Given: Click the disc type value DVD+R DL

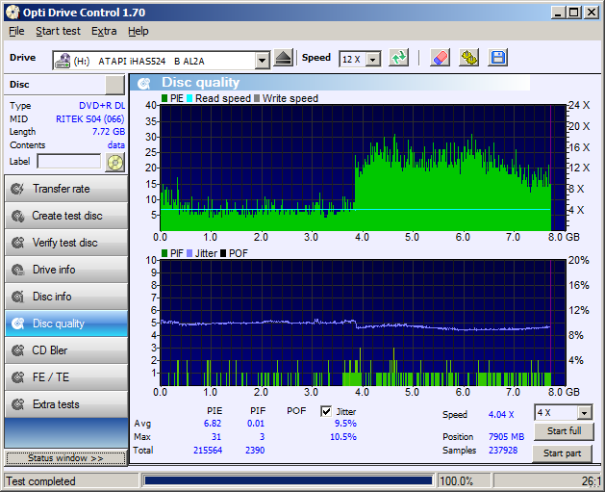Looking at the screenshot, I should coord(102,106).
